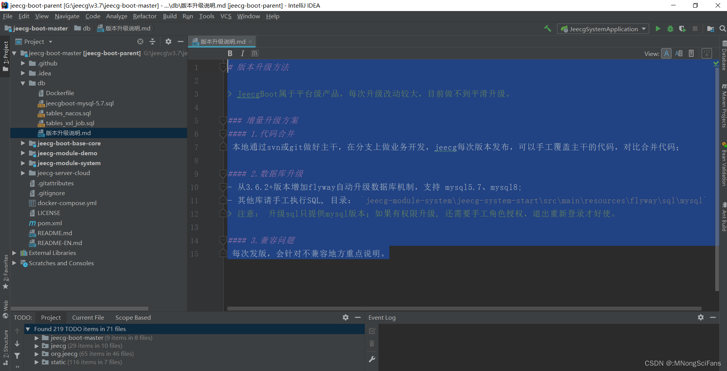Image resolution: width=727 pixels, height=371 pixels.
Task: Toggle the Project tool window side tab
Action: pyautogui.click(x=5, y=56)
